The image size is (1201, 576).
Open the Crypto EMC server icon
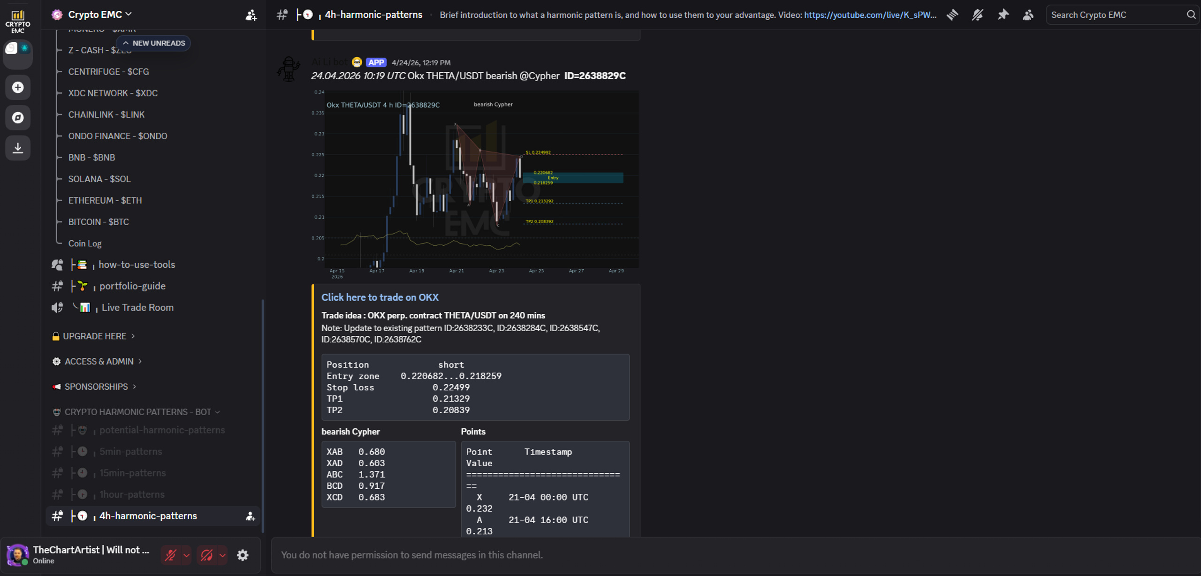pos(18,21)
